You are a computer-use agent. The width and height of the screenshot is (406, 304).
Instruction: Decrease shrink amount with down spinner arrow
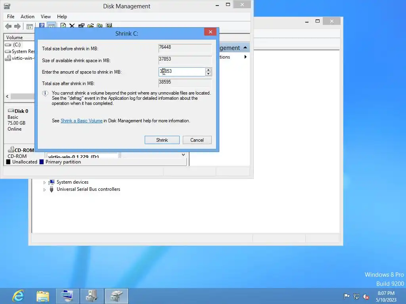pyautogui.click(x=208, y=74)
